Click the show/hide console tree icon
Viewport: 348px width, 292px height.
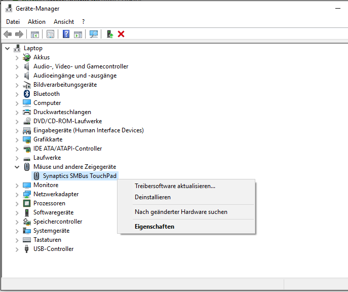[x=35, y=34]
